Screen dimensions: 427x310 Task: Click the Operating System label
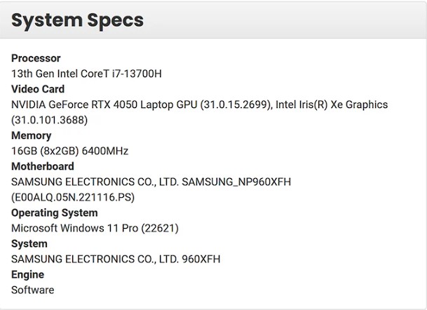tap(54, 213)
